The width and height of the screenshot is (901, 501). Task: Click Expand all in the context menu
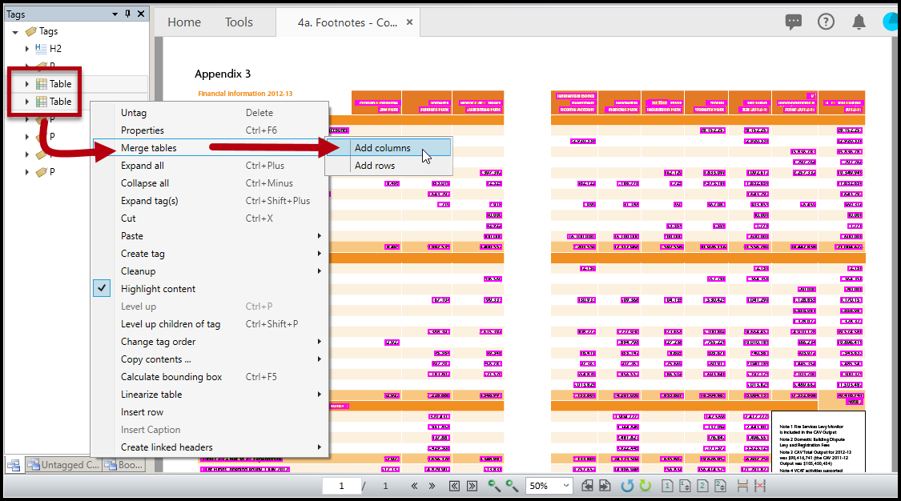coord(211,166)
